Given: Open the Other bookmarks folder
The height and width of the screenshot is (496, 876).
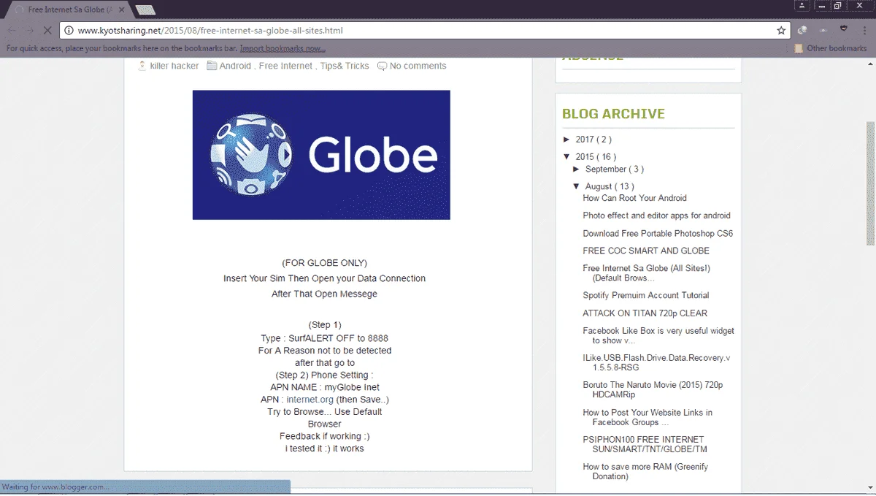Looking at the screenshot, I should (831, 48).
